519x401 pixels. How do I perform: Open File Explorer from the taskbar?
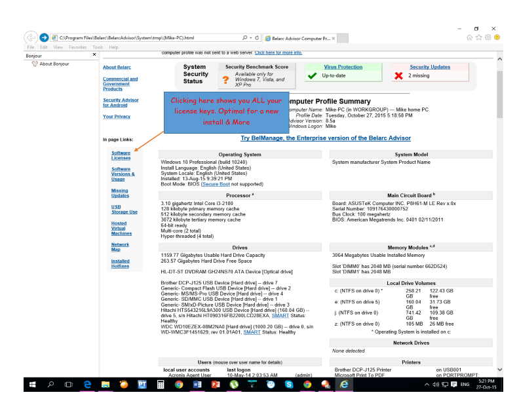pyautogui.click(x=105, y=385)
